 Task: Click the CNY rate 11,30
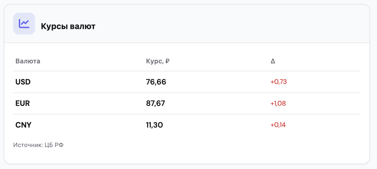point(155,125)
